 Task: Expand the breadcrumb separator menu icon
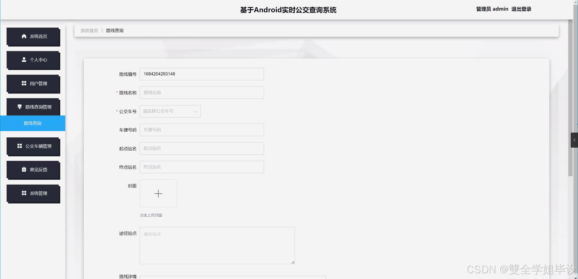tap(102, 30)
